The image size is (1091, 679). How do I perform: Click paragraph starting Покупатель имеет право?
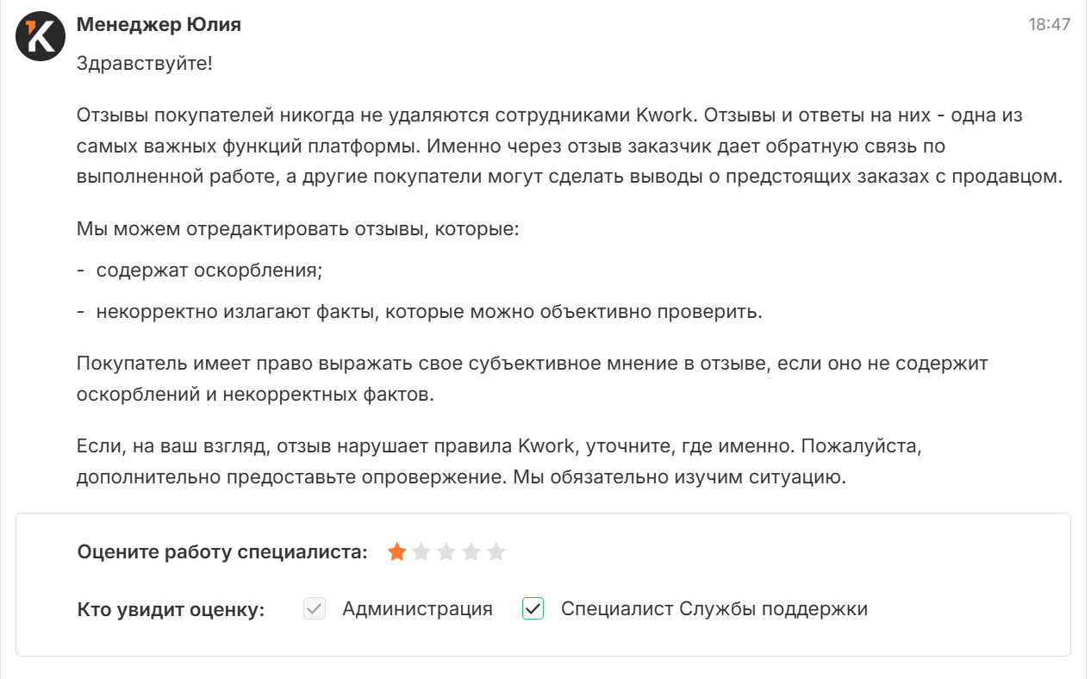tap(532, 378)
